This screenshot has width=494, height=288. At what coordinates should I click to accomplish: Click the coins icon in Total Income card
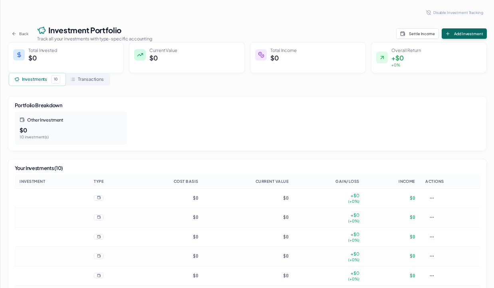pos(261,55)
